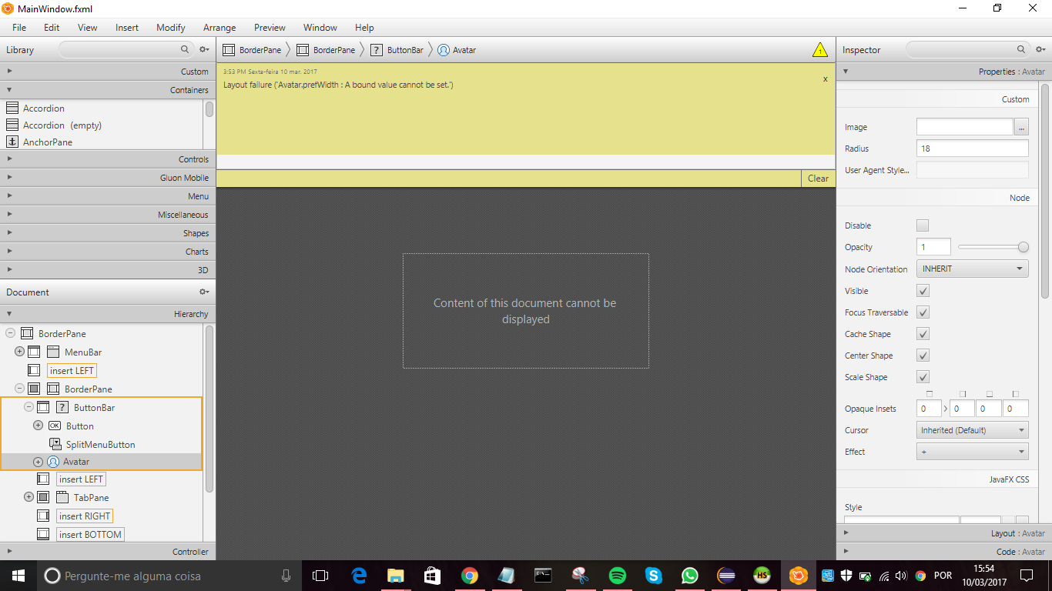Open the Preview menu

click(x=270, y=28)
